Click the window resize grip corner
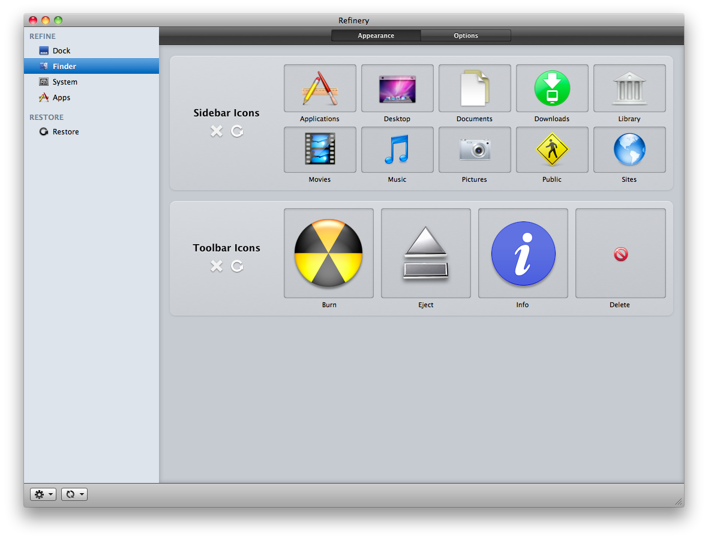This screenshot has width=708, height=540. coord(679,502)
